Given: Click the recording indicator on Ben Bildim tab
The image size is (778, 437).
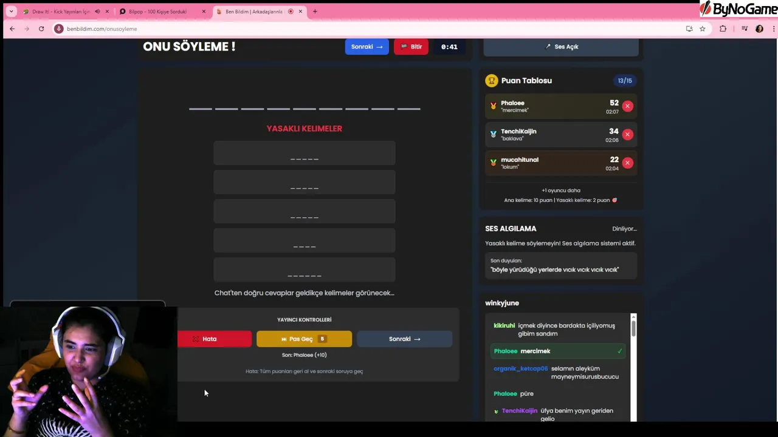Looking at the screenshot, I should [291, 12].
